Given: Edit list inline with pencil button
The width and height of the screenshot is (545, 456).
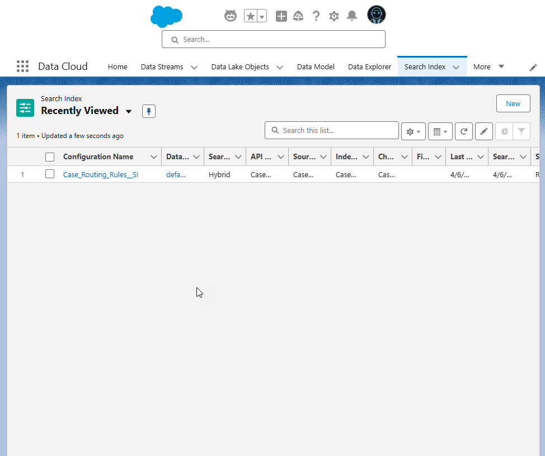Looking at the screenshot, I should [484, 131].
